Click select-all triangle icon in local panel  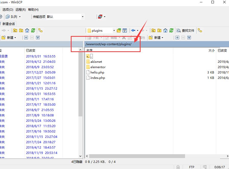(x=38, y=38)
